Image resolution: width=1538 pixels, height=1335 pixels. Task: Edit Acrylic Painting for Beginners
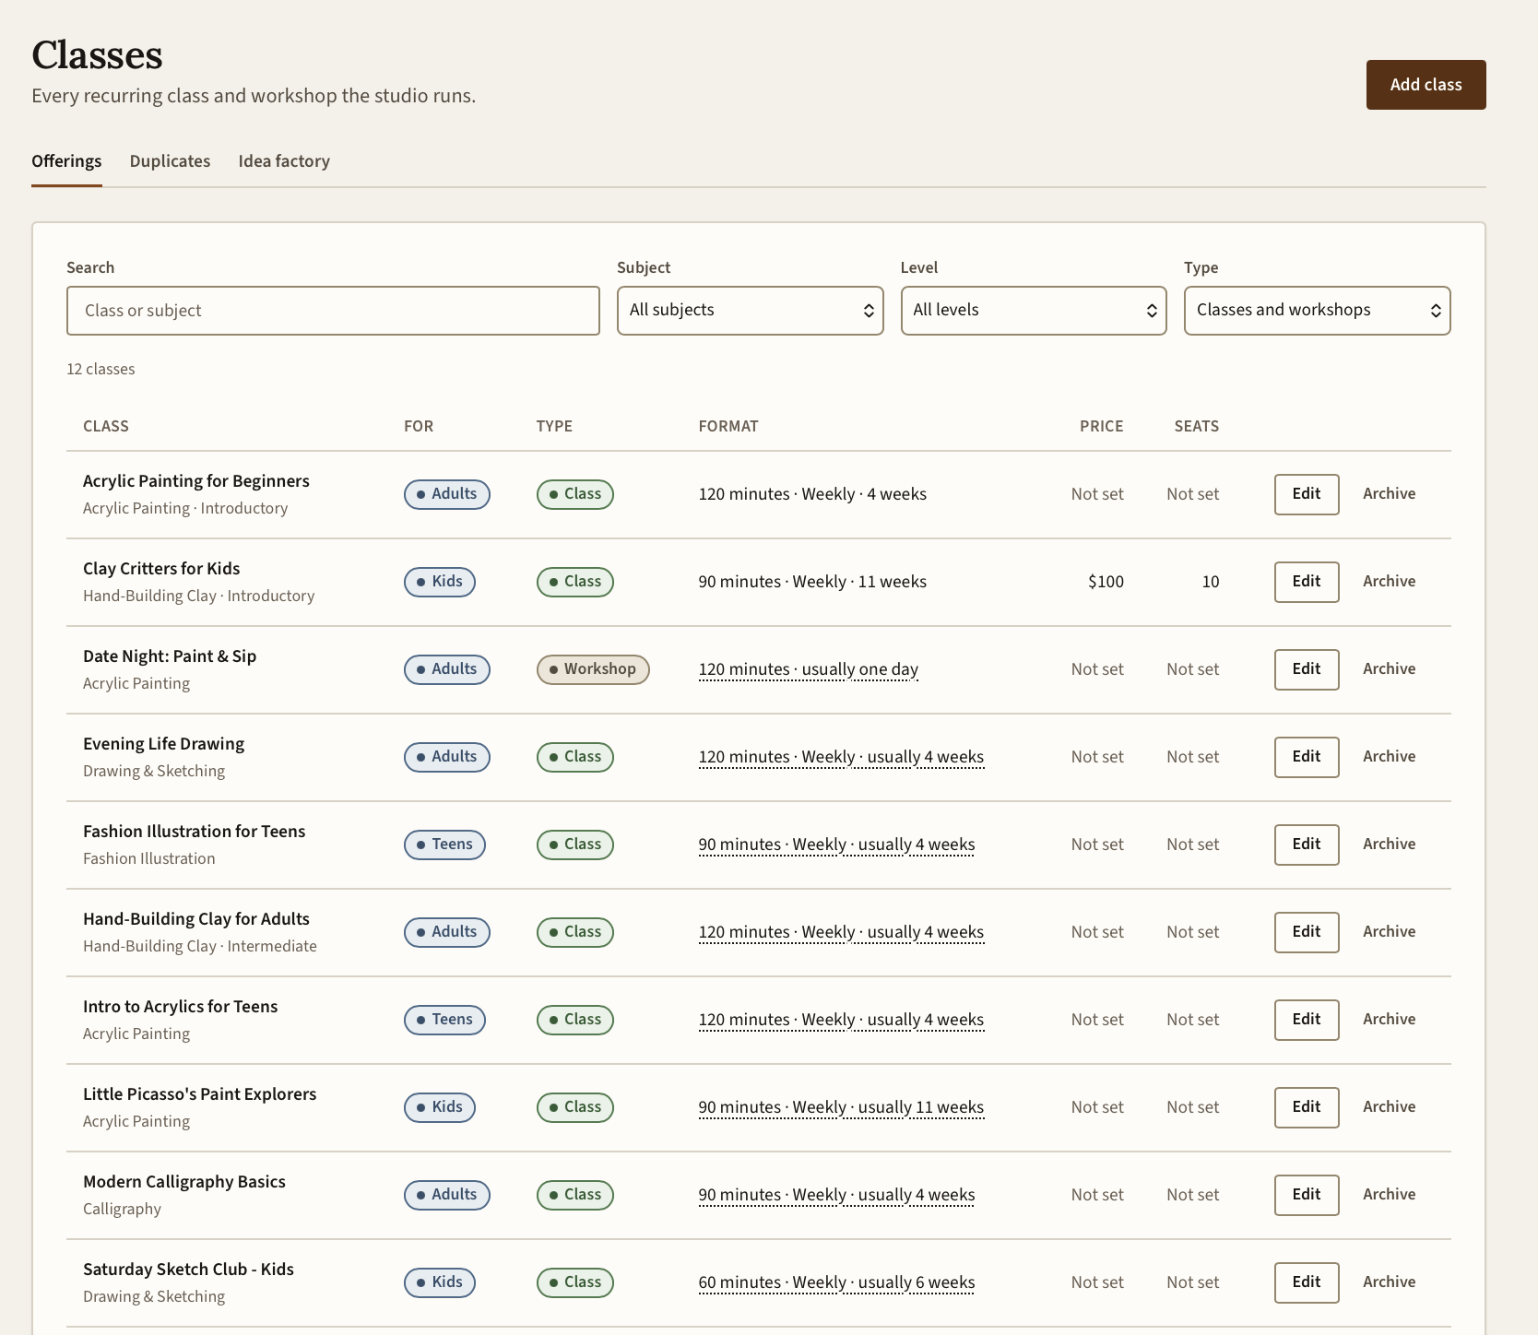(x=1307, y=494)
